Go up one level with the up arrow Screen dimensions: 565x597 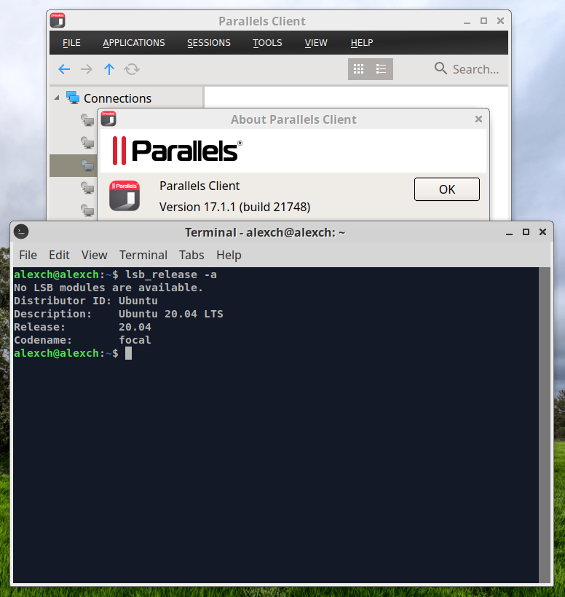pyautogui.click(x=109, y=69)
